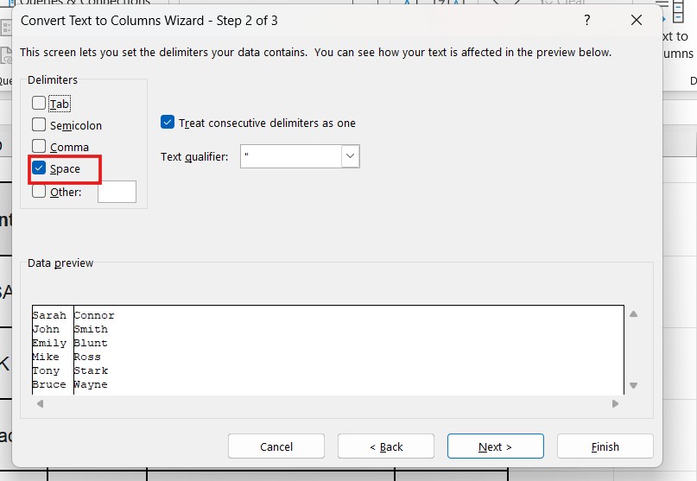Toggle Treat consecutive delimiters as one
This screenshot has width=697, height=481.
coord(168,123)
